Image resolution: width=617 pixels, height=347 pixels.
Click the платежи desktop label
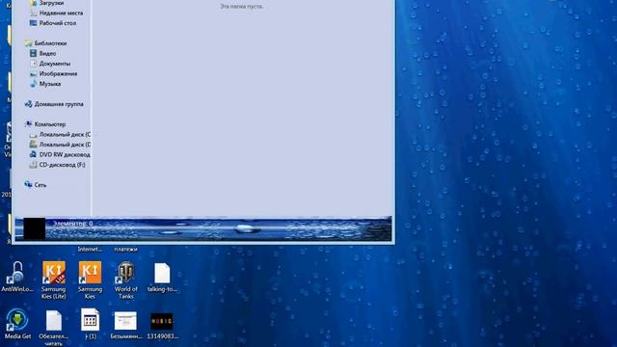[x=126, y=249]
